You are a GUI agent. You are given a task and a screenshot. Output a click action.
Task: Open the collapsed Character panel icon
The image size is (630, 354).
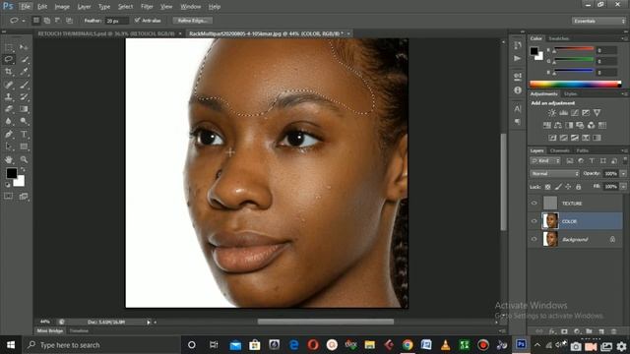[x=518, y=109]
